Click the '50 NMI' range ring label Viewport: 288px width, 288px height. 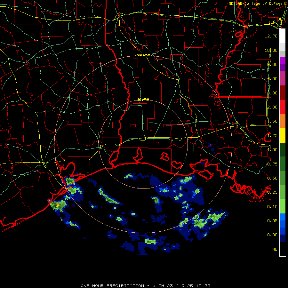[x=143, y=100]
